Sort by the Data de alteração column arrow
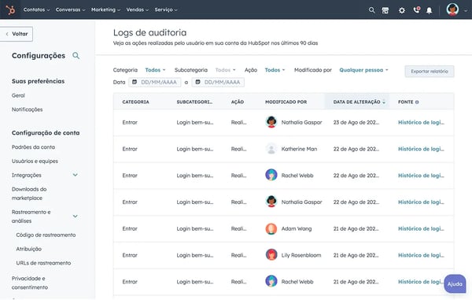The height and width of the screenshot is (300, 472). coord(384,102)
